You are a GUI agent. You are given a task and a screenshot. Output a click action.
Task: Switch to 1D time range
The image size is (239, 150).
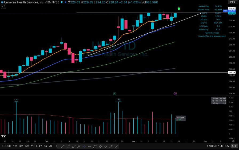(4, 146)
